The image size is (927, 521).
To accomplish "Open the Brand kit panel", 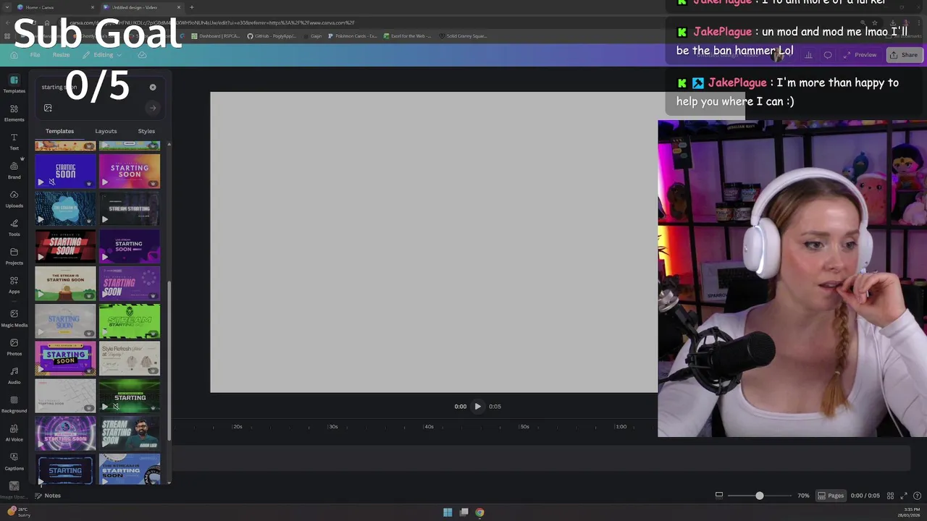I will [14, 170].
